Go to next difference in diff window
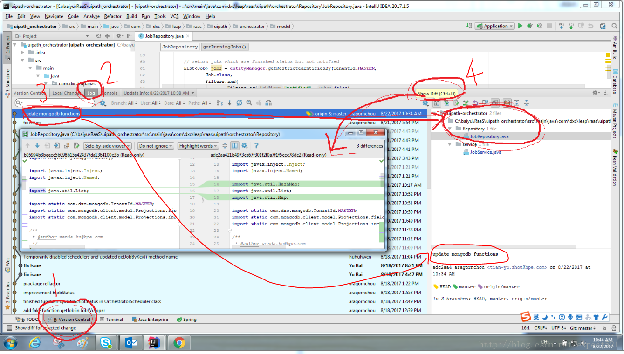Screen dimensions: 624x354 coord(37,146)
